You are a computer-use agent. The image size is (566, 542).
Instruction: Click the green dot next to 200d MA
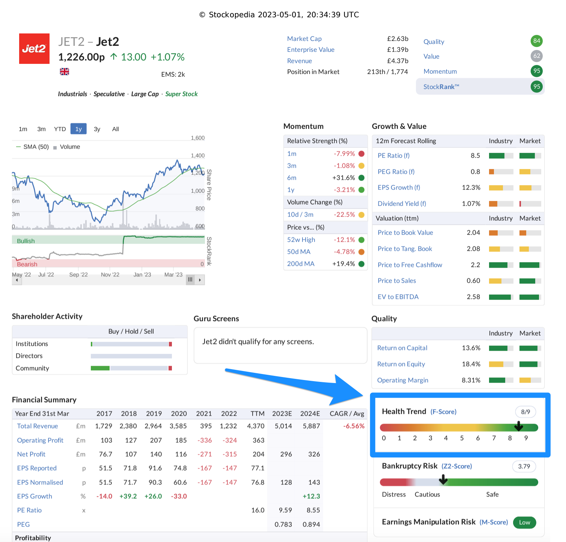(361, 264)
